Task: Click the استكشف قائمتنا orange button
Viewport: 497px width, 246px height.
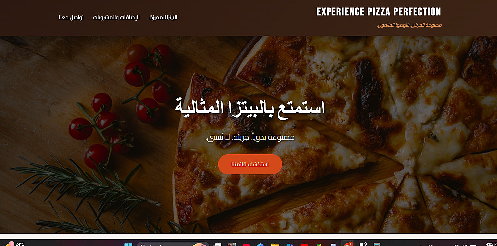Action: [250, 164]
